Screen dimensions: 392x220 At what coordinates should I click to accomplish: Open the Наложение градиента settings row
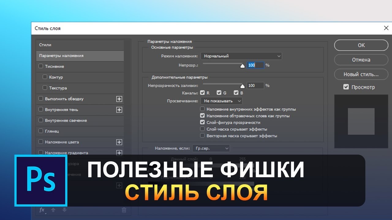point(80,152)
